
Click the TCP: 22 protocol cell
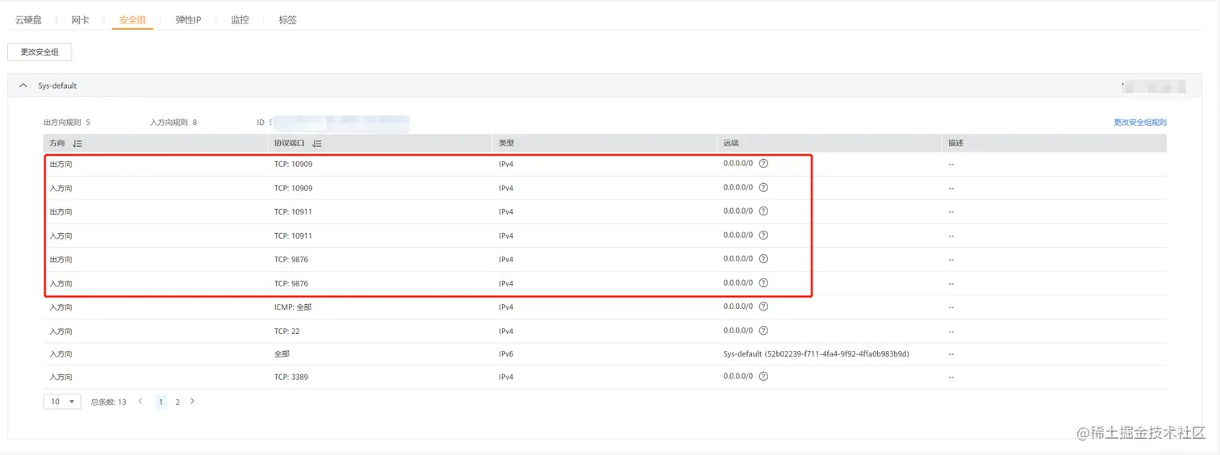287,331
